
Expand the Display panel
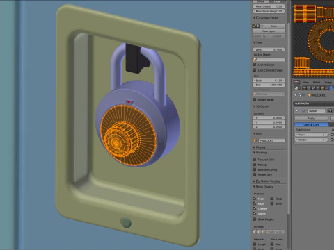(x=254, y=147)
